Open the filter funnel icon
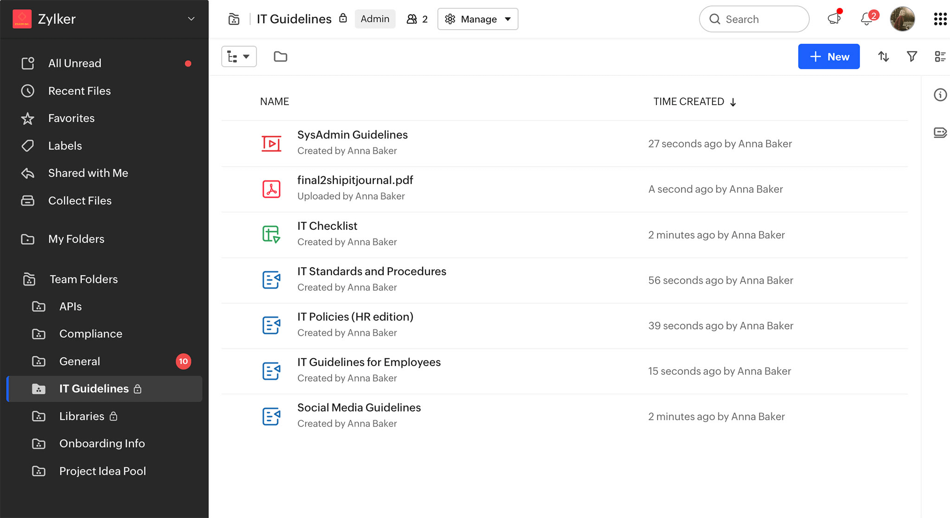This screenshot has width=950, height=518. (x=911, y=57)
